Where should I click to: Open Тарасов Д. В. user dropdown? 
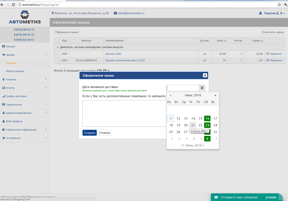(272, 13)
